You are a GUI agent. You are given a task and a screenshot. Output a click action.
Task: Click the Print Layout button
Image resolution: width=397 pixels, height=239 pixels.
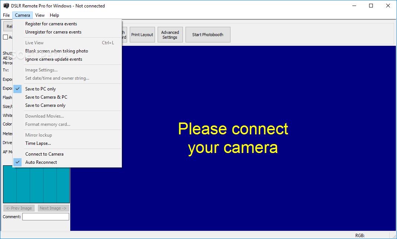(x=142, y=35)
